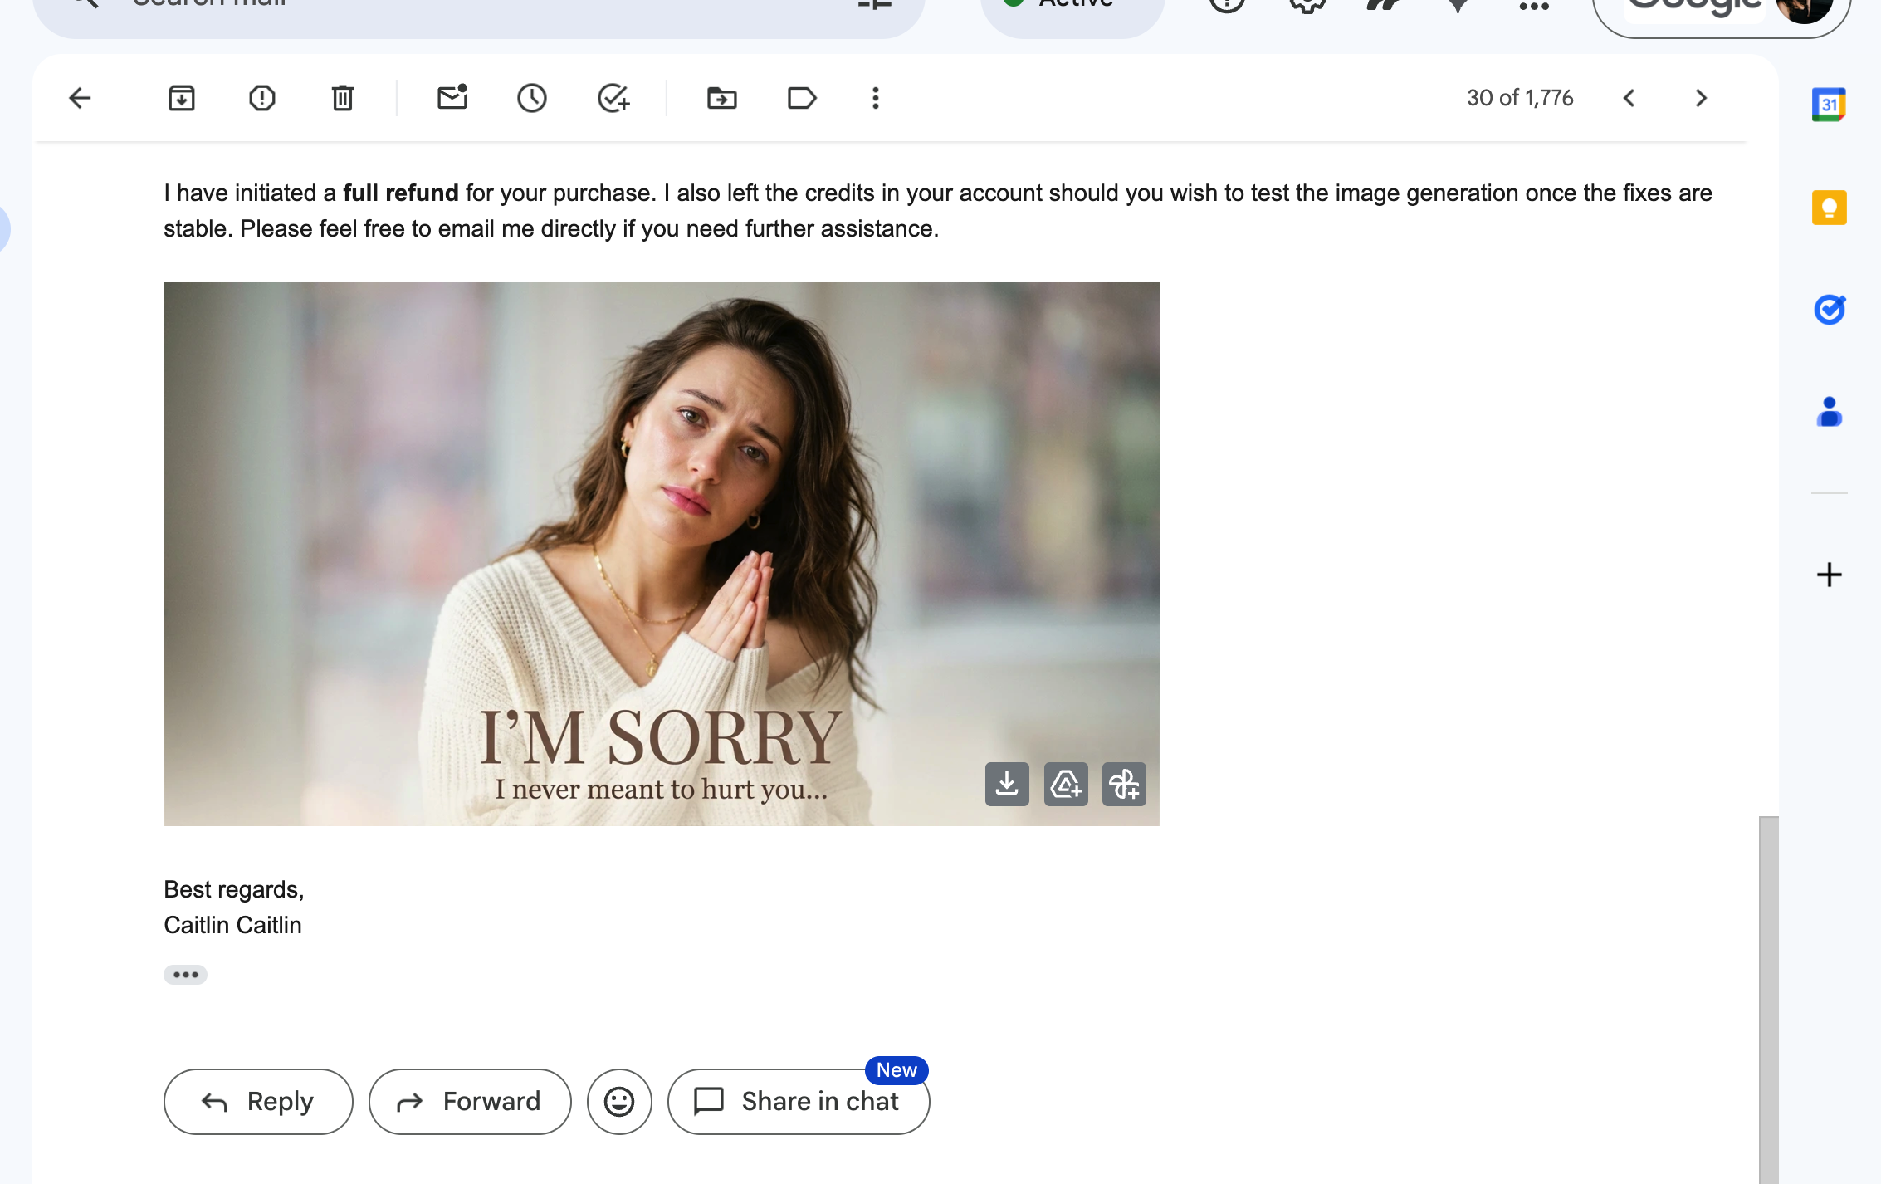The width and height of the screenshot is (1881, 1184).
Task: Go to the newer email
Action: point(1629,98)
